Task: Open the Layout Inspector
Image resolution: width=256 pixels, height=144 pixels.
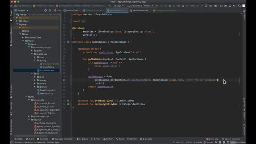Action: [x=231, y=139]
